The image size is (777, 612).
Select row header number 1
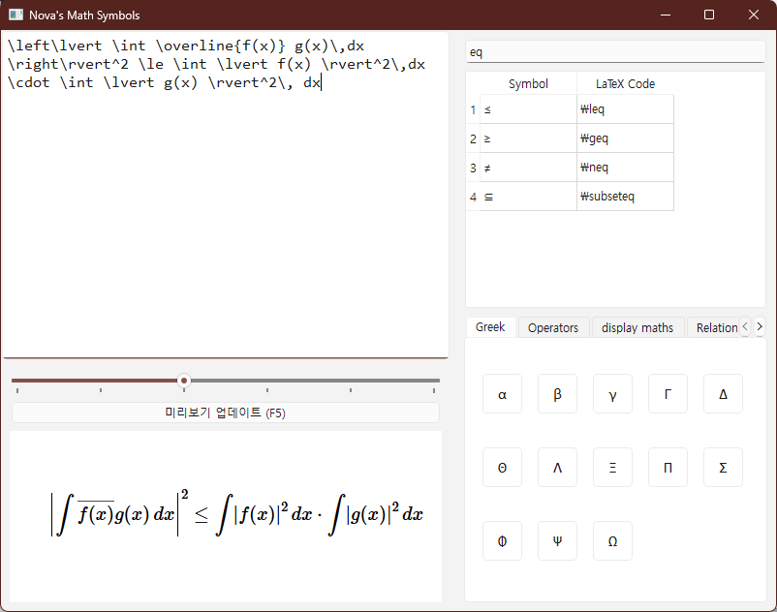pos(473,109)
